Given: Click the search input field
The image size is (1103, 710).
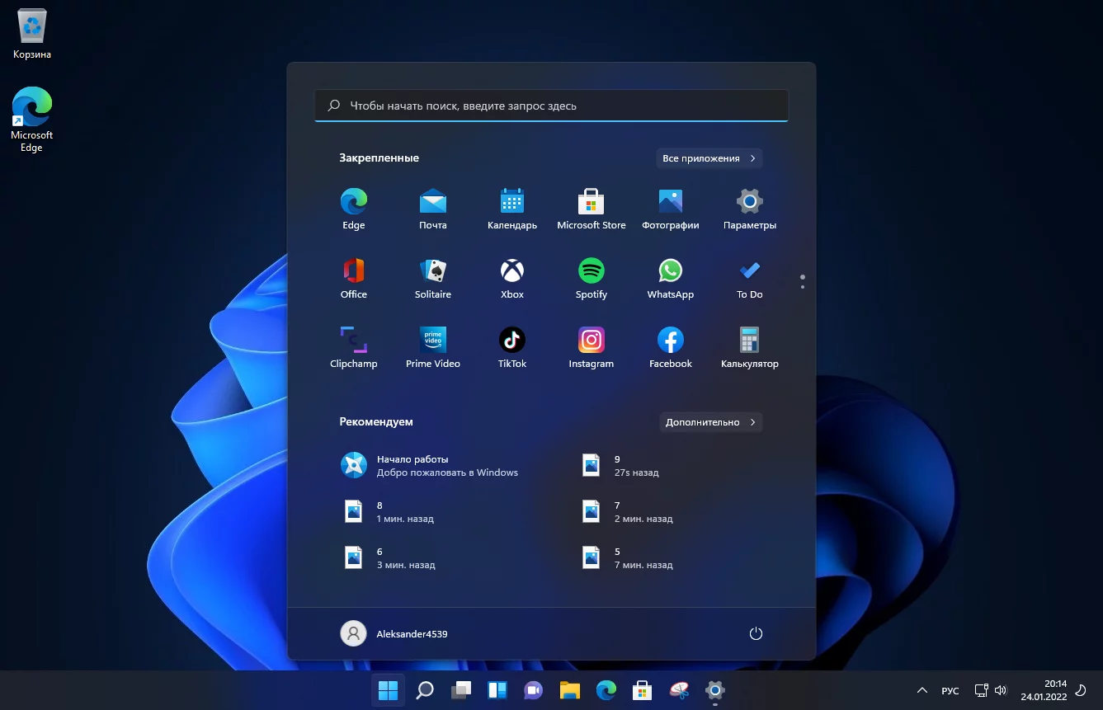Looking at the screenshot, I should pos(551,106).
